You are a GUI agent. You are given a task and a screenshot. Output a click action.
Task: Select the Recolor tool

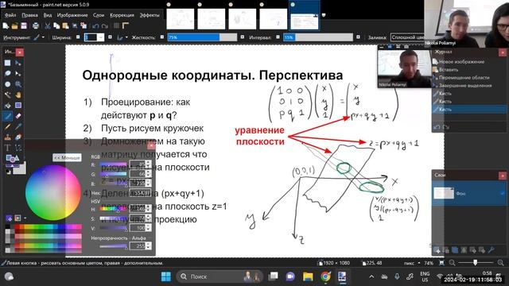click(x=18, y=137)
